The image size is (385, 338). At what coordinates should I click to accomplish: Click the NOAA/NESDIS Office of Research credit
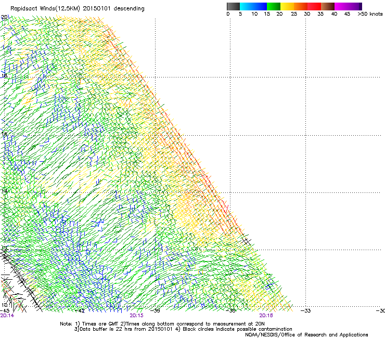[306, 335]
